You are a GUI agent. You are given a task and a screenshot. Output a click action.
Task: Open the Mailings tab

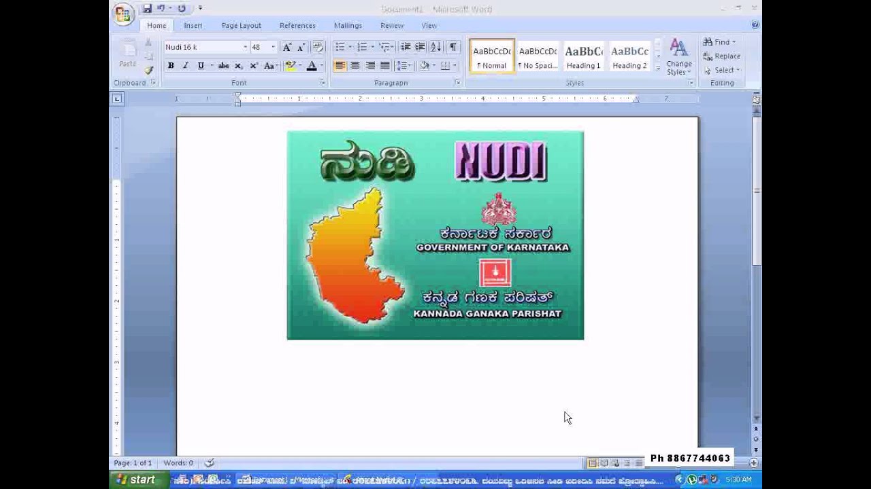[x=348, y=25]
